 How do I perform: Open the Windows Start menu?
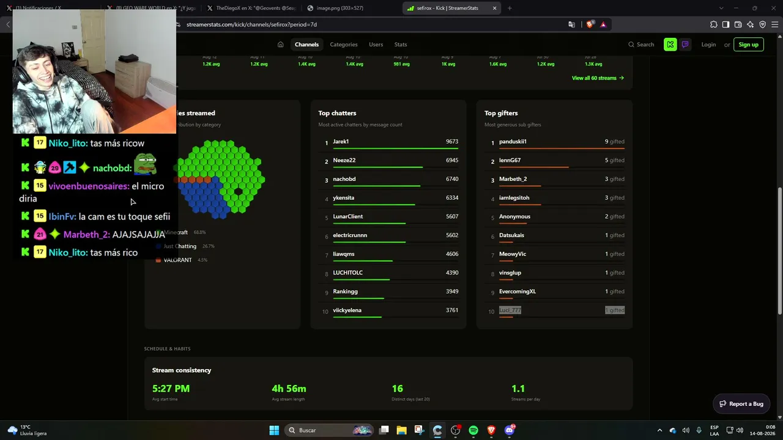(274, 430)
